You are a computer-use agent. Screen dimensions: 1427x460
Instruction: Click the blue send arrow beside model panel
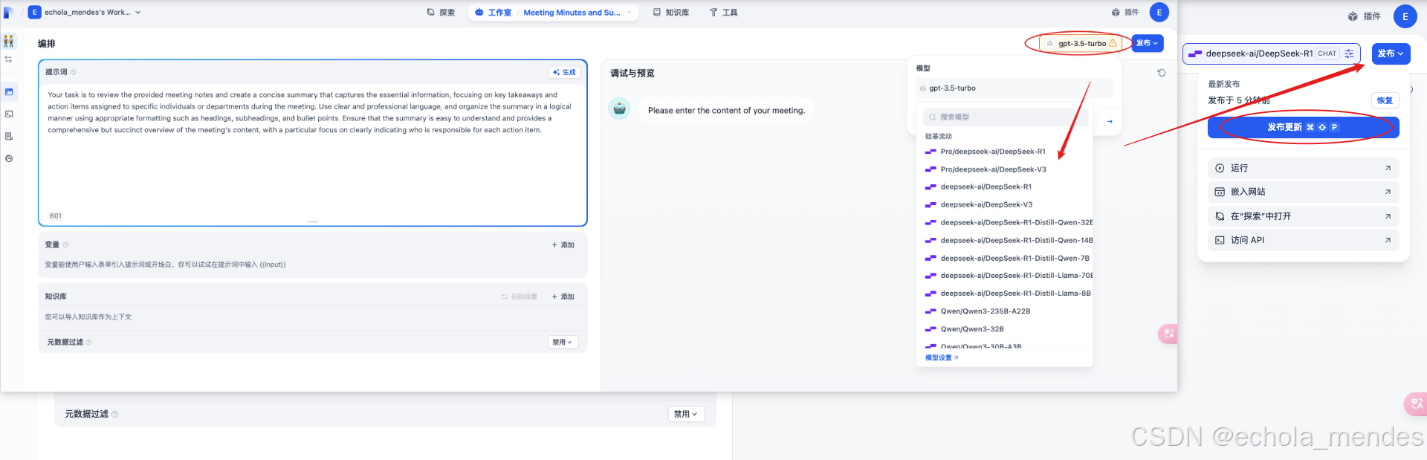pyautogui.click(x=1110, y=121)
